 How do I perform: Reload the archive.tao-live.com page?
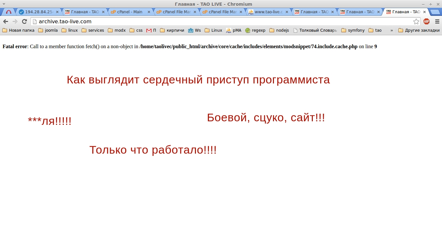[x=24, y=21]
